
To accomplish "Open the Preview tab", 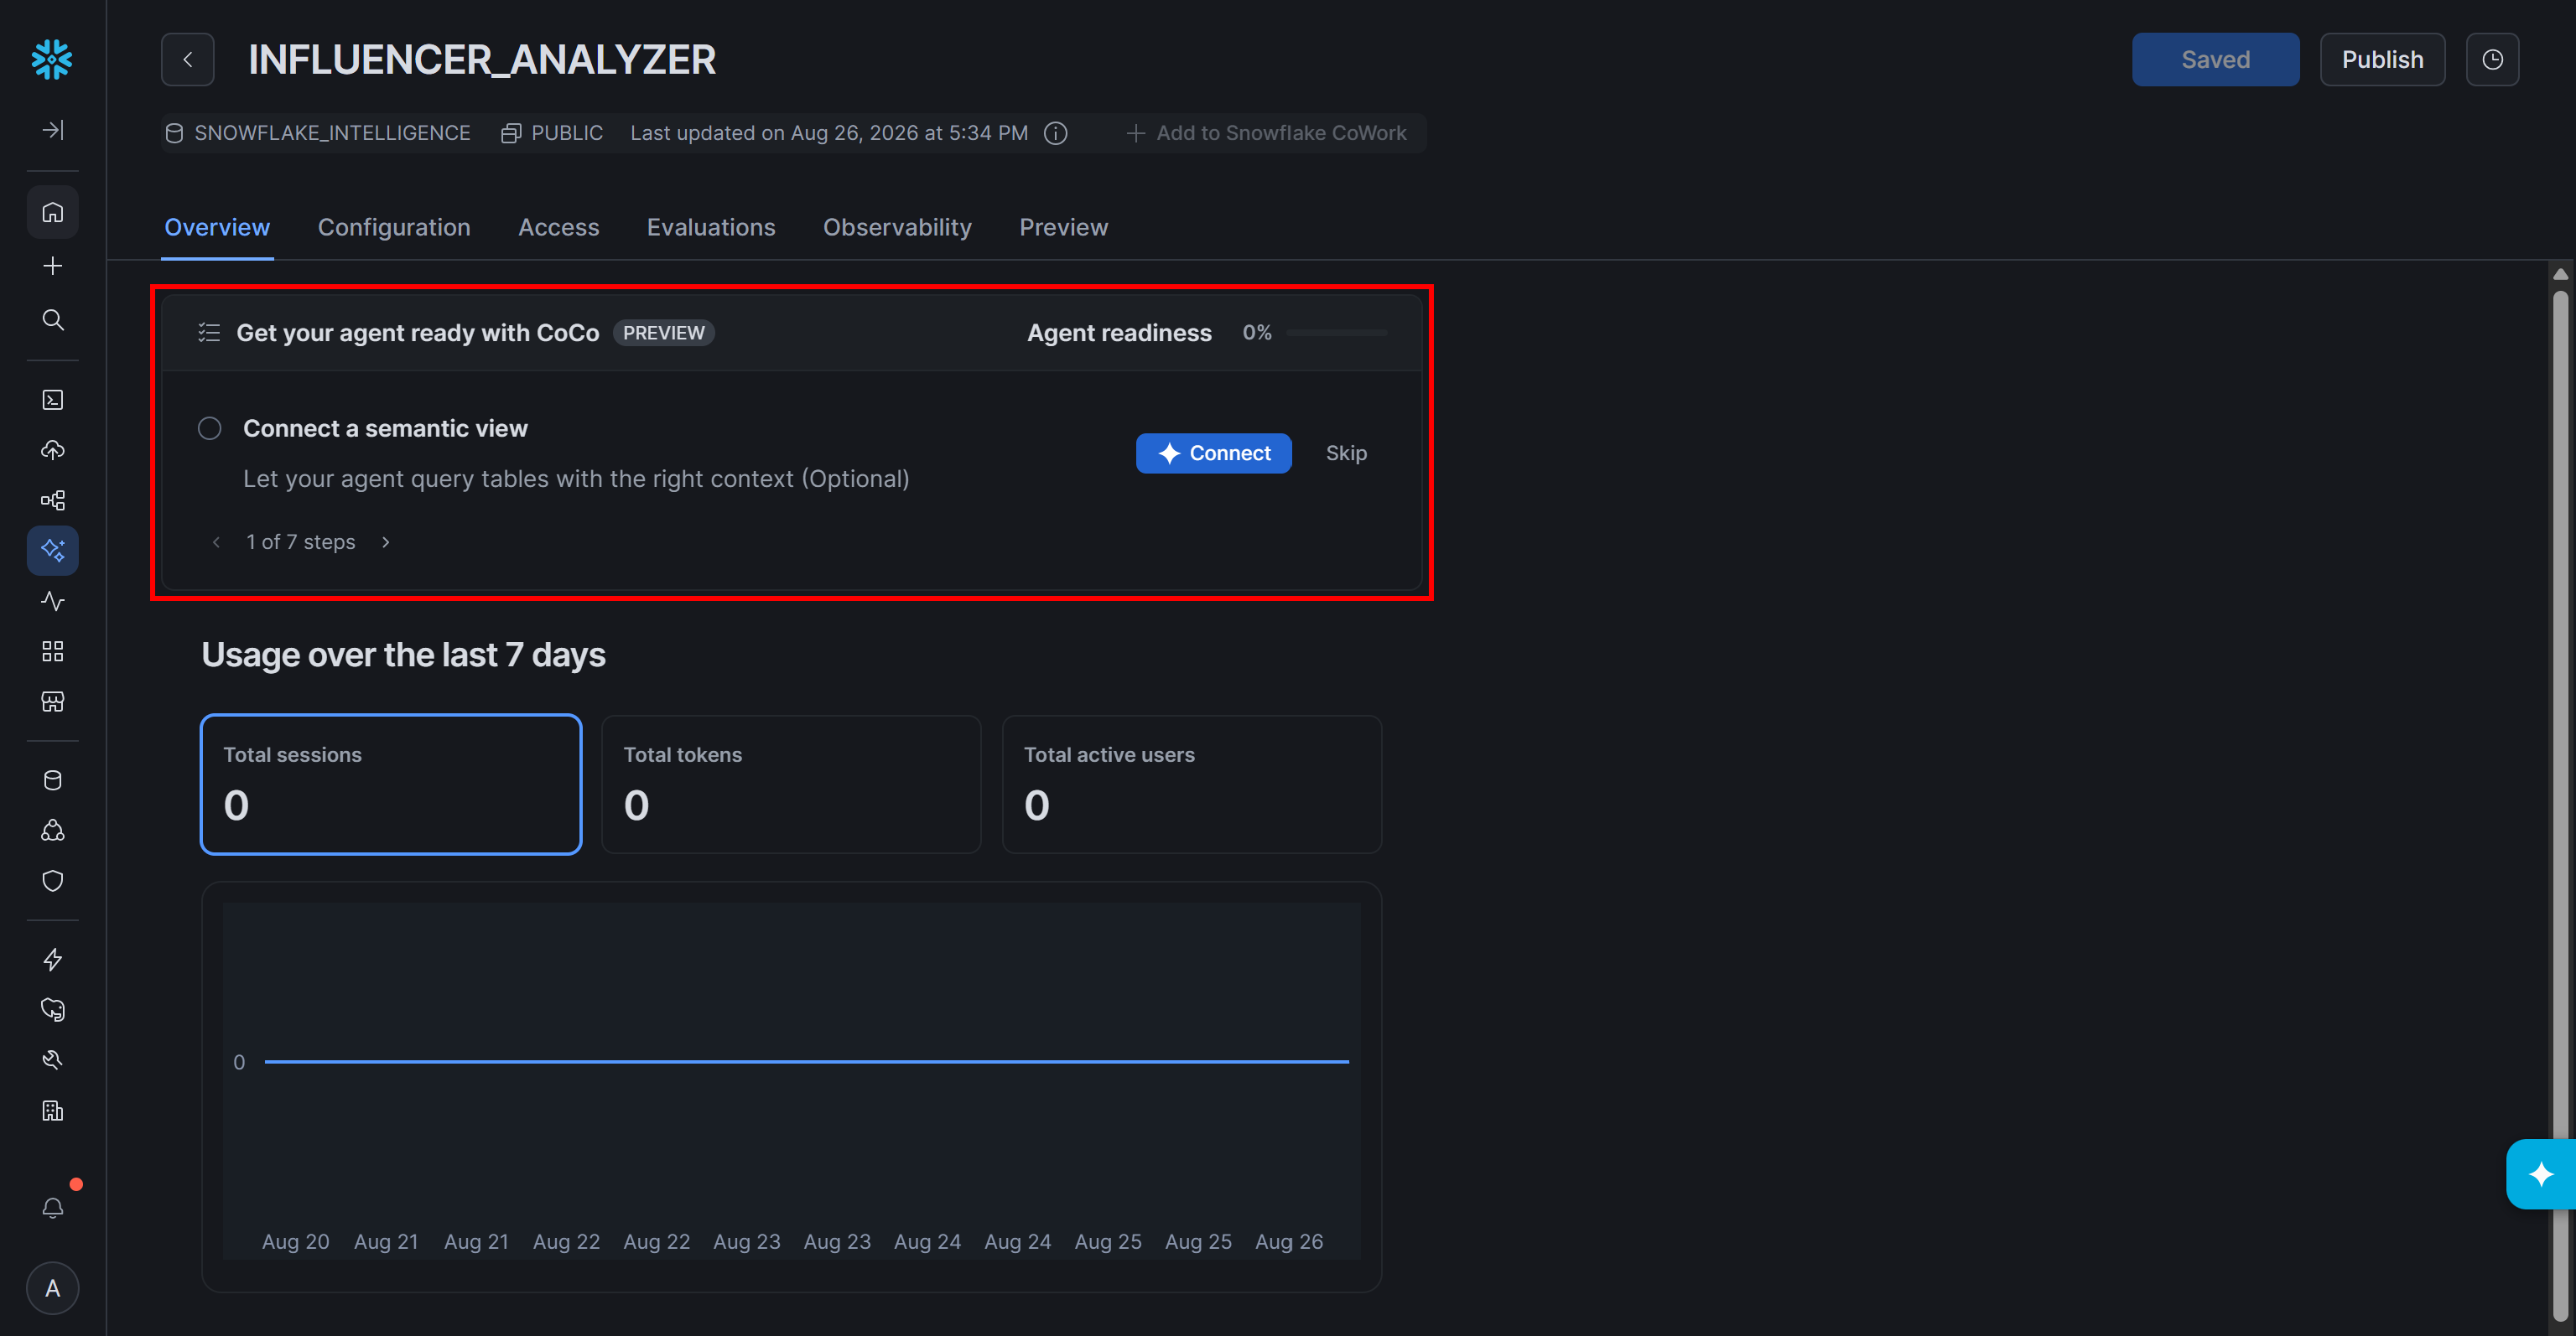I will click(1063, 228).
